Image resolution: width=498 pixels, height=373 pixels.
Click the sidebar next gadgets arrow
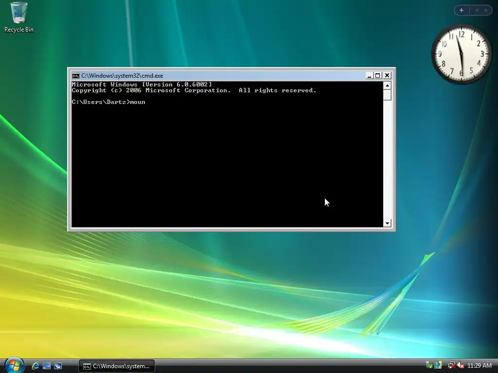[x=486, y=10]
